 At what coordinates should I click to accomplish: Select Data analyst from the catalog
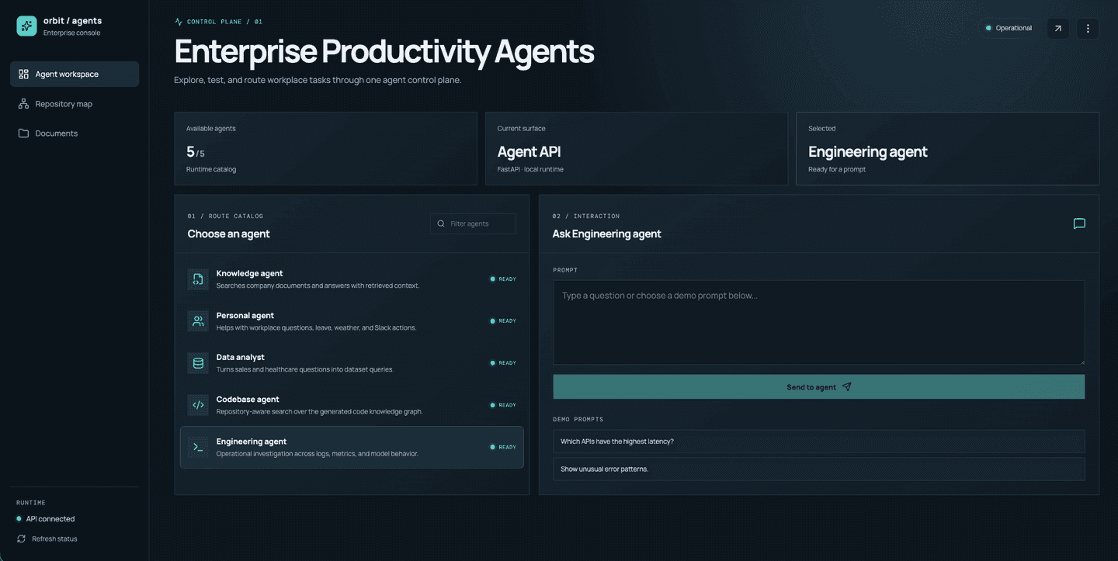[x=352, y=363]
